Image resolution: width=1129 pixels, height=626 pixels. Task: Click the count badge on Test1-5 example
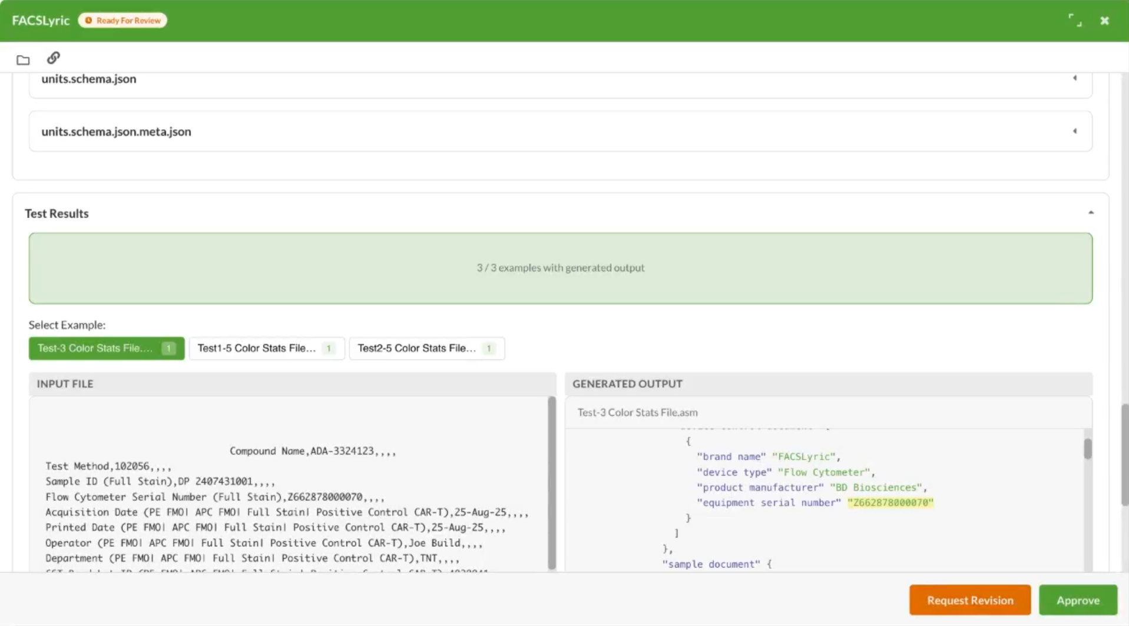(329, 349)
